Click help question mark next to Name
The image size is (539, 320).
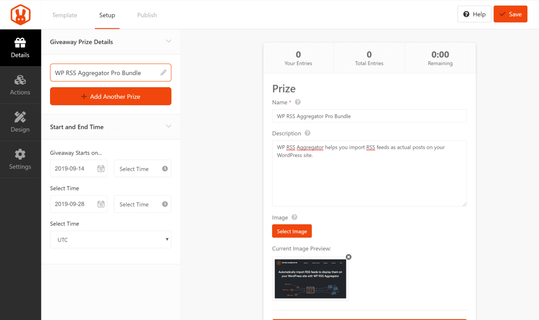[298, 102]
